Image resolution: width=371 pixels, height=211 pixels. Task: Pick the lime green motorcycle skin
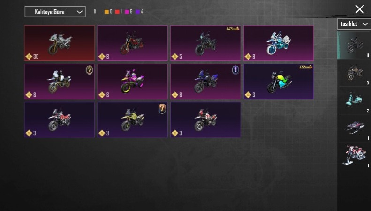click(x=279, y=82)
